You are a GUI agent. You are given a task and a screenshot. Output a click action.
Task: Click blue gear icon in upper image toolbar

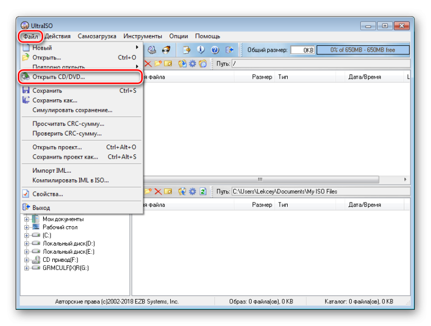point(192,64)
